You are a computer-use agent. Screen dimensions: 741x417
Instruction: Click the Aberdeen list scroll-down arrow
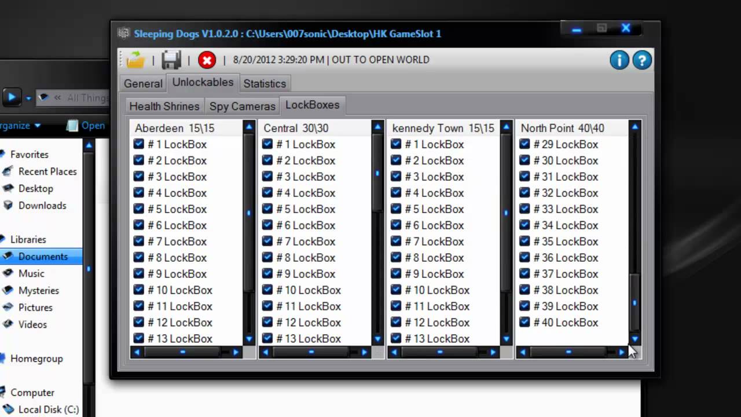(x=249, y=339)
